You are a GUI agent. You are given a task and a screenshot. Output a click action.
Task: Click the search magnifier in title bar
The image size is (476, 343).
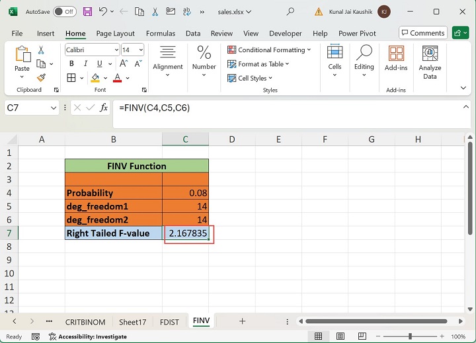point(290,11)
